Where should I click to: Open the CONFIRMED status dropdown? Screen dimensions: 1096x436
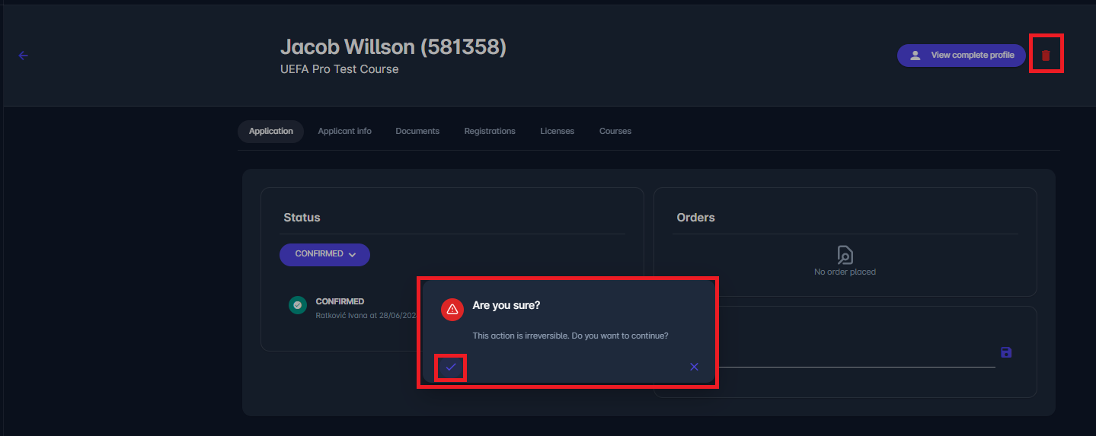click(324, 254)
